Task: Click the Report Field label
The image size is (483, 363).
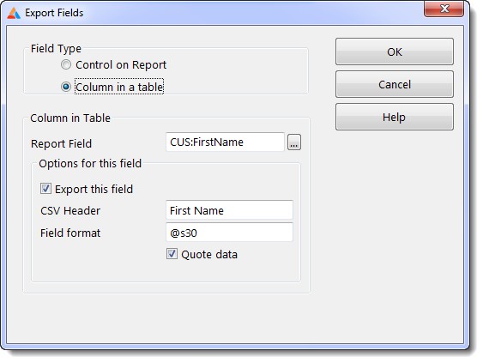Action: [x=61, y=144]
